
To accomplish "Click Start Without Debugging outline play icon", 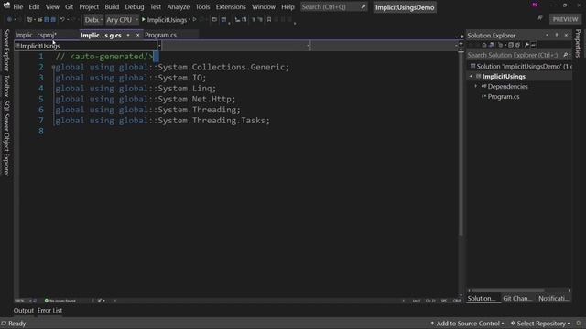I will 195,19.
